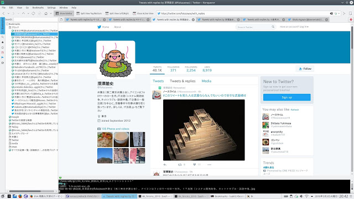This screenshot has width=354, height=199.
Task: Open the Edit menu
Action: (x=11, y=8)
